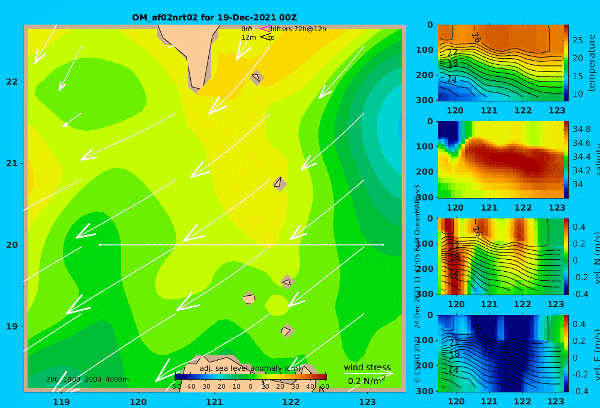This screenshot has height=408, width=600.
Task: Click the island marker near 20.75N 121.85E
Action: [280, 184]
